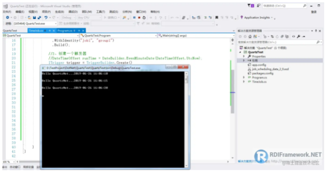
Task: Click the Refresh icon in Solution Explorer
Action: 277,37
